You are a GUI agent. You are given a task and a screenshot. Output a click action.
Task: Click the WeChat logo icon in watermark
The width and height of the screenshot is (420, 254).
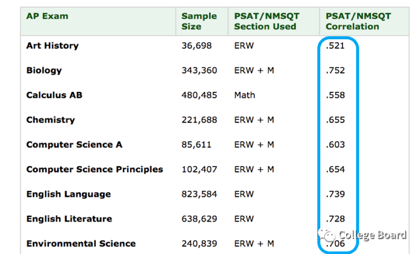pos(327,235)
